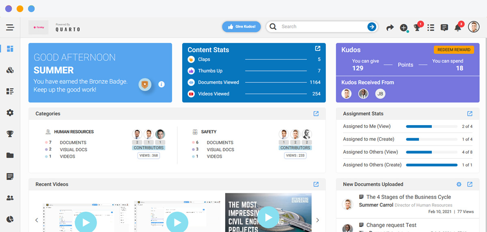487x232 pixels.
Task: Click the Safety CONTRIBUTORS label
Action: [x=295, y=148]
